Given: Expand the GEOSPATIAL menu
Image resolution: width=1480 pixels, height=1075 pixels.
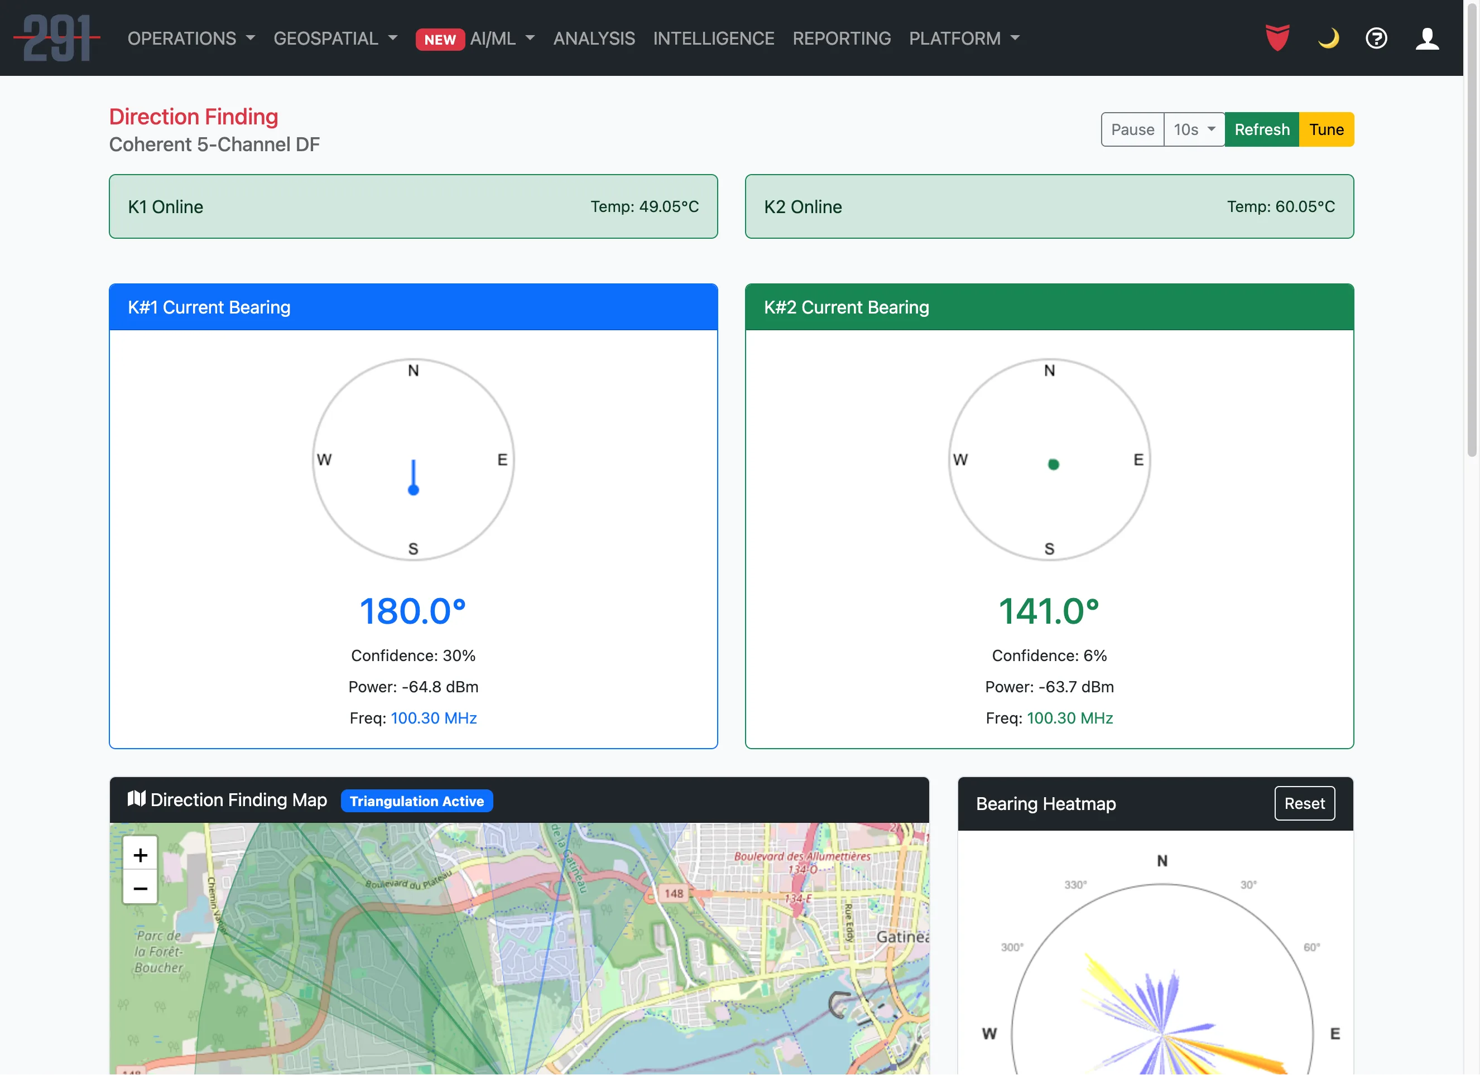Looking at the screenshot, I should pyautogui.click(x=335, y=38).
